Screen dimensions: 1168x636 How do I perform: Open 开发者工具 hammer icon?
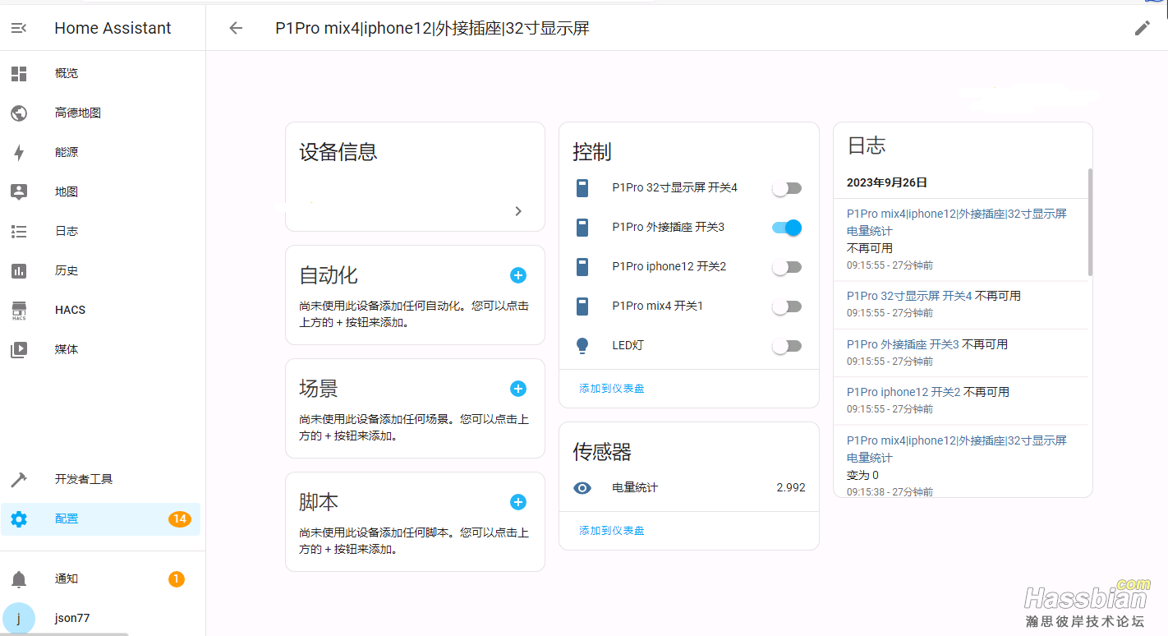pyautogui.click(x=19, y=480)
